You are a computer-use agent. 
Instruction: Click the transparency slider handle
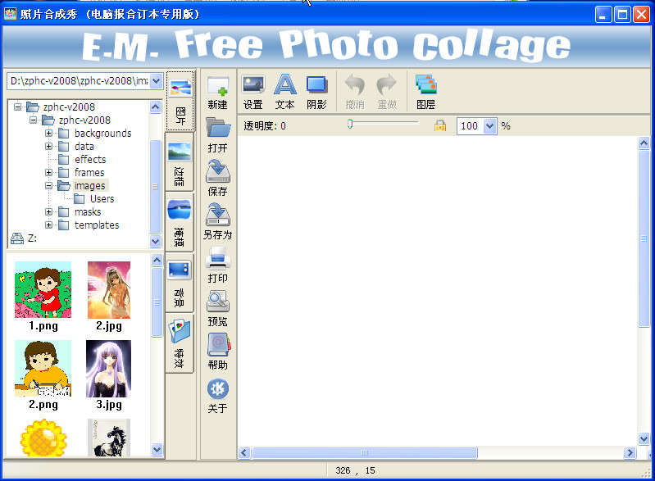click(x=350, y=124)
